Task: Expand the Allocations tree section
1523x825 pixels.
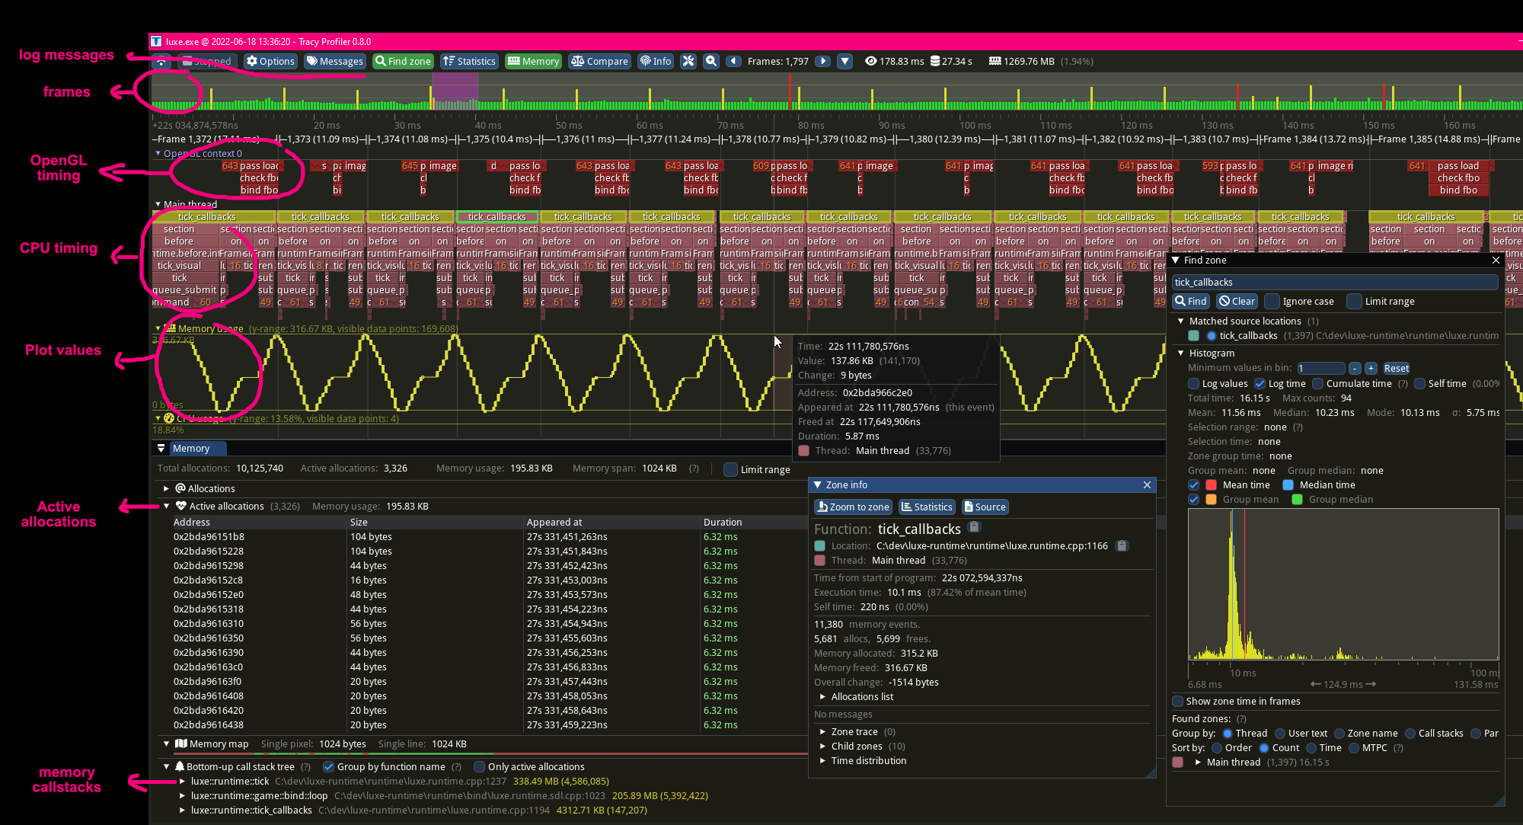Action: [x=166, y=488]
